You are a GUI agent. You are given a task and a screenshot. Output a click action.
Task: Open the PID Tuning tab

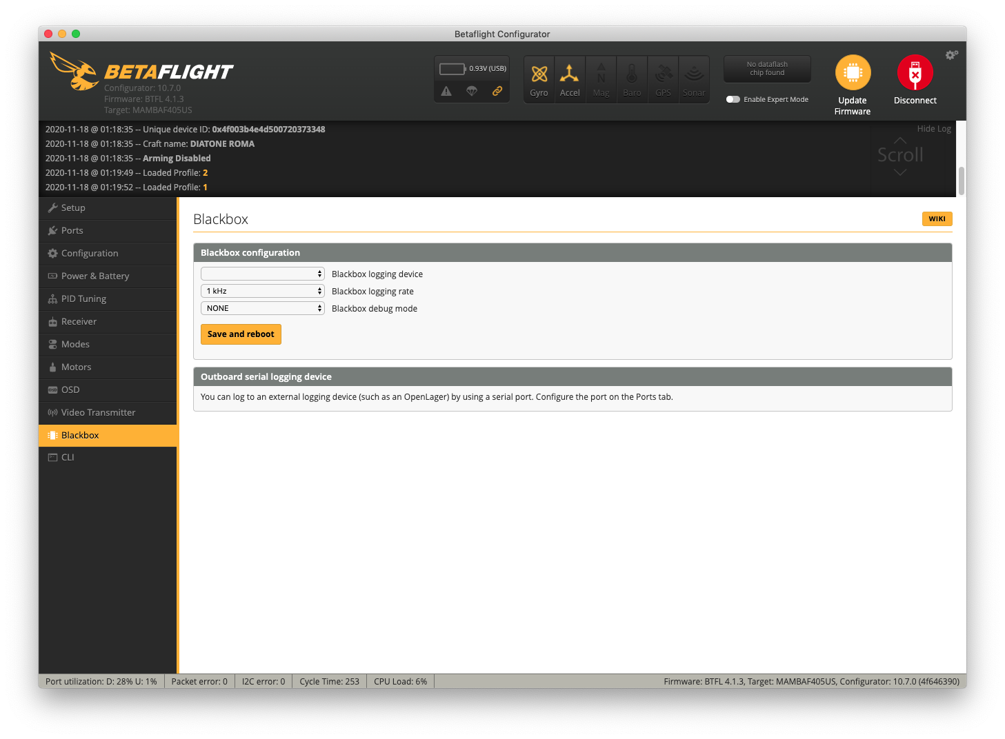(x=108, y=298)
